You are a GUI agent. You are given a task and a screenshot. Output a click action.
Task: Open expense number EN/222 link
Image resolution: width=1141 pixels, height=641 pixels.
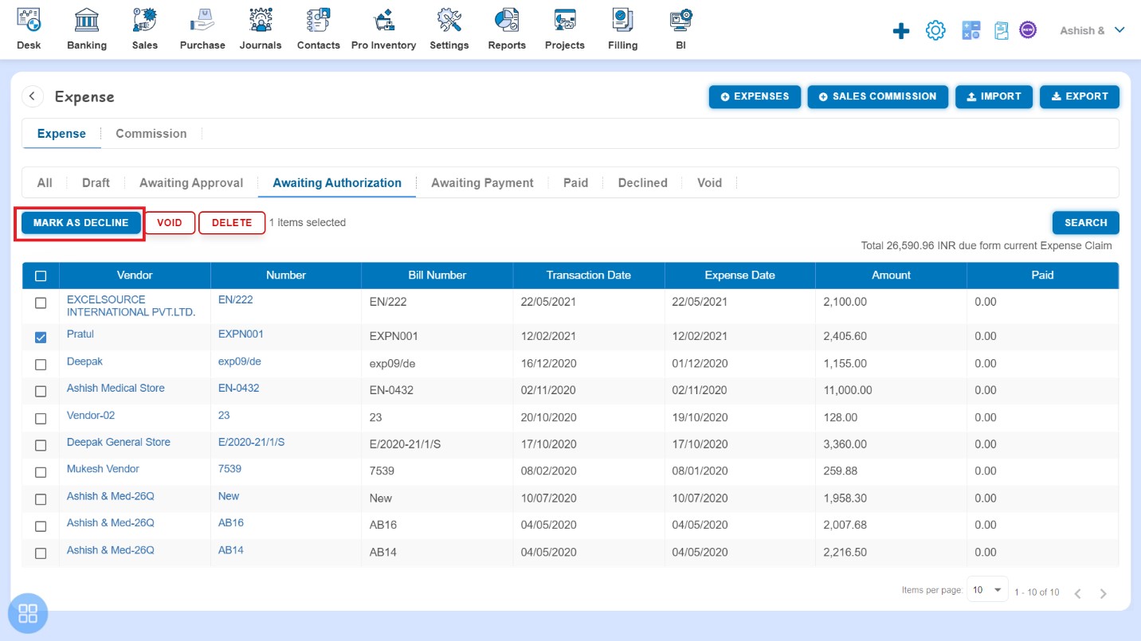point(236,299)
